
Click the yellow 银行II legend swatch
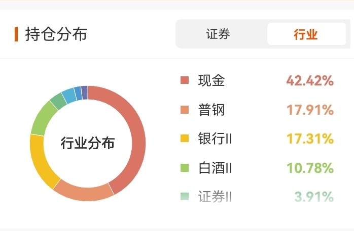184,138
